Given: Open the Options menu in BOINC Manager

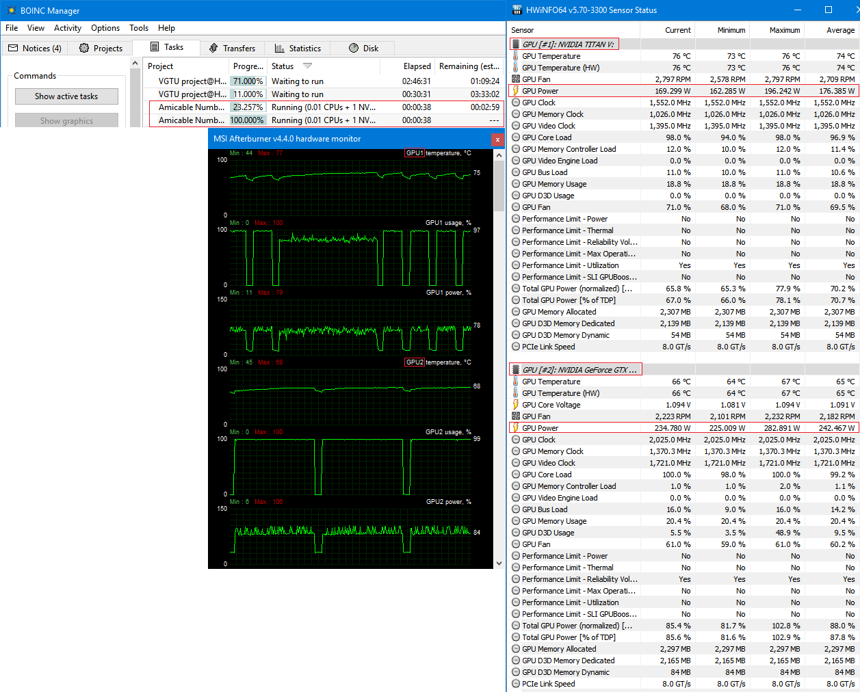Looking at the screenshot, I should tap(105, 28).
